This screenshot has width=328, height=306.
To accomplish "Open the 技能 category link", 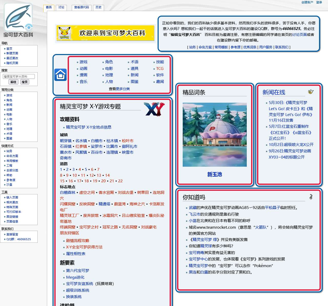I will click(x=160, y=62).
